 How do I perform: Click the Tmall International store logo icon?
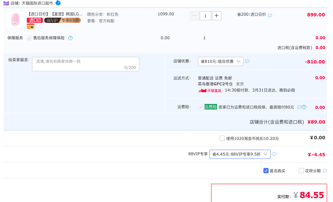[x=6, y=3]
